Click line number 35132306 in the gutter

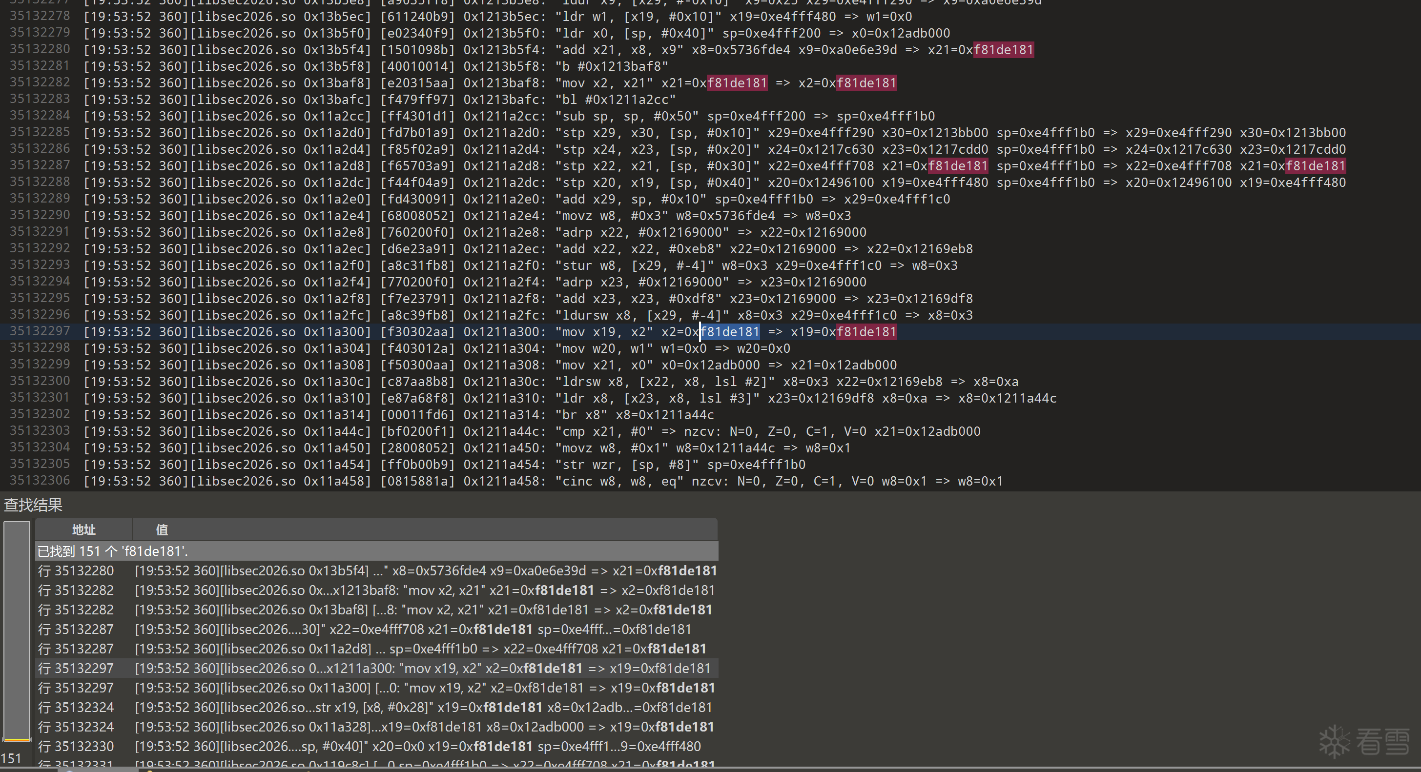tap(40, 480)
